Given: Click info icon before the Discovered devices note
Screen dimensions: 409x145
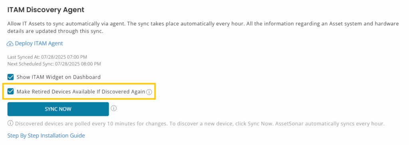Looking at the screenshot, I should pyautogui.click(x=10, y=123).
